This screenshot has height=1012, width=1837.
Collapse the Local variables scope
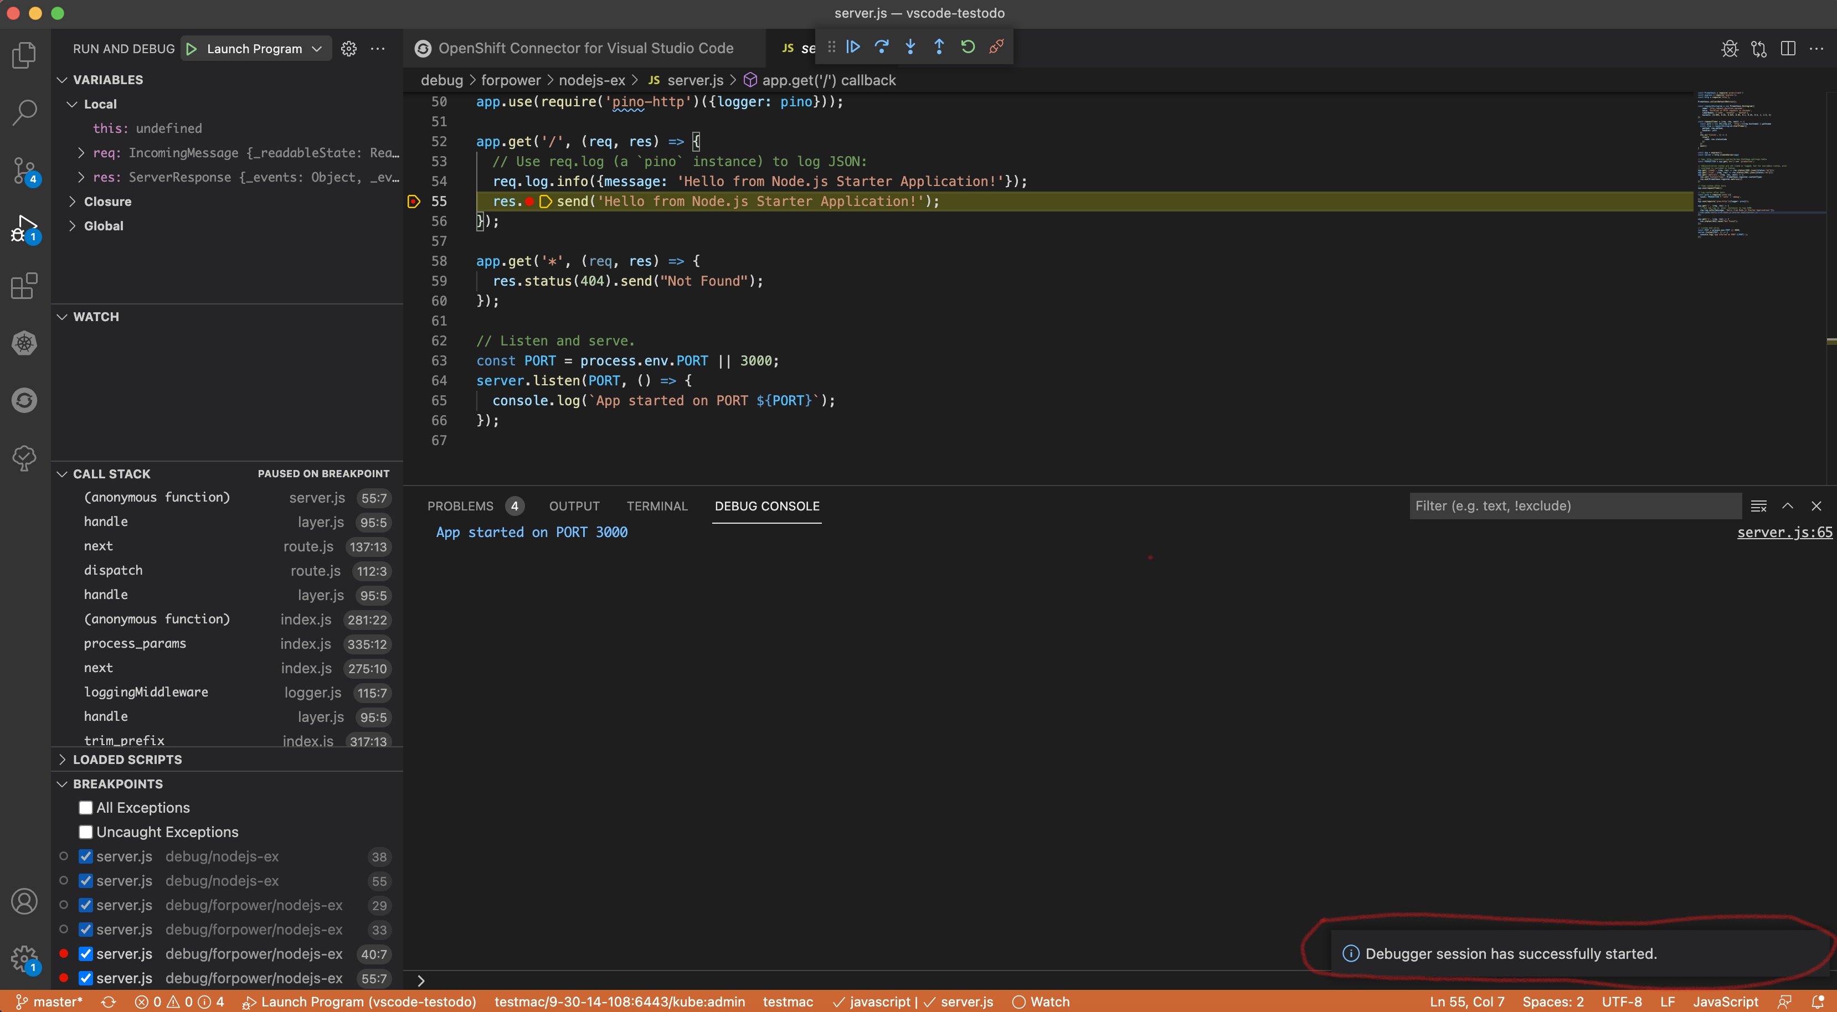[72, 104]
